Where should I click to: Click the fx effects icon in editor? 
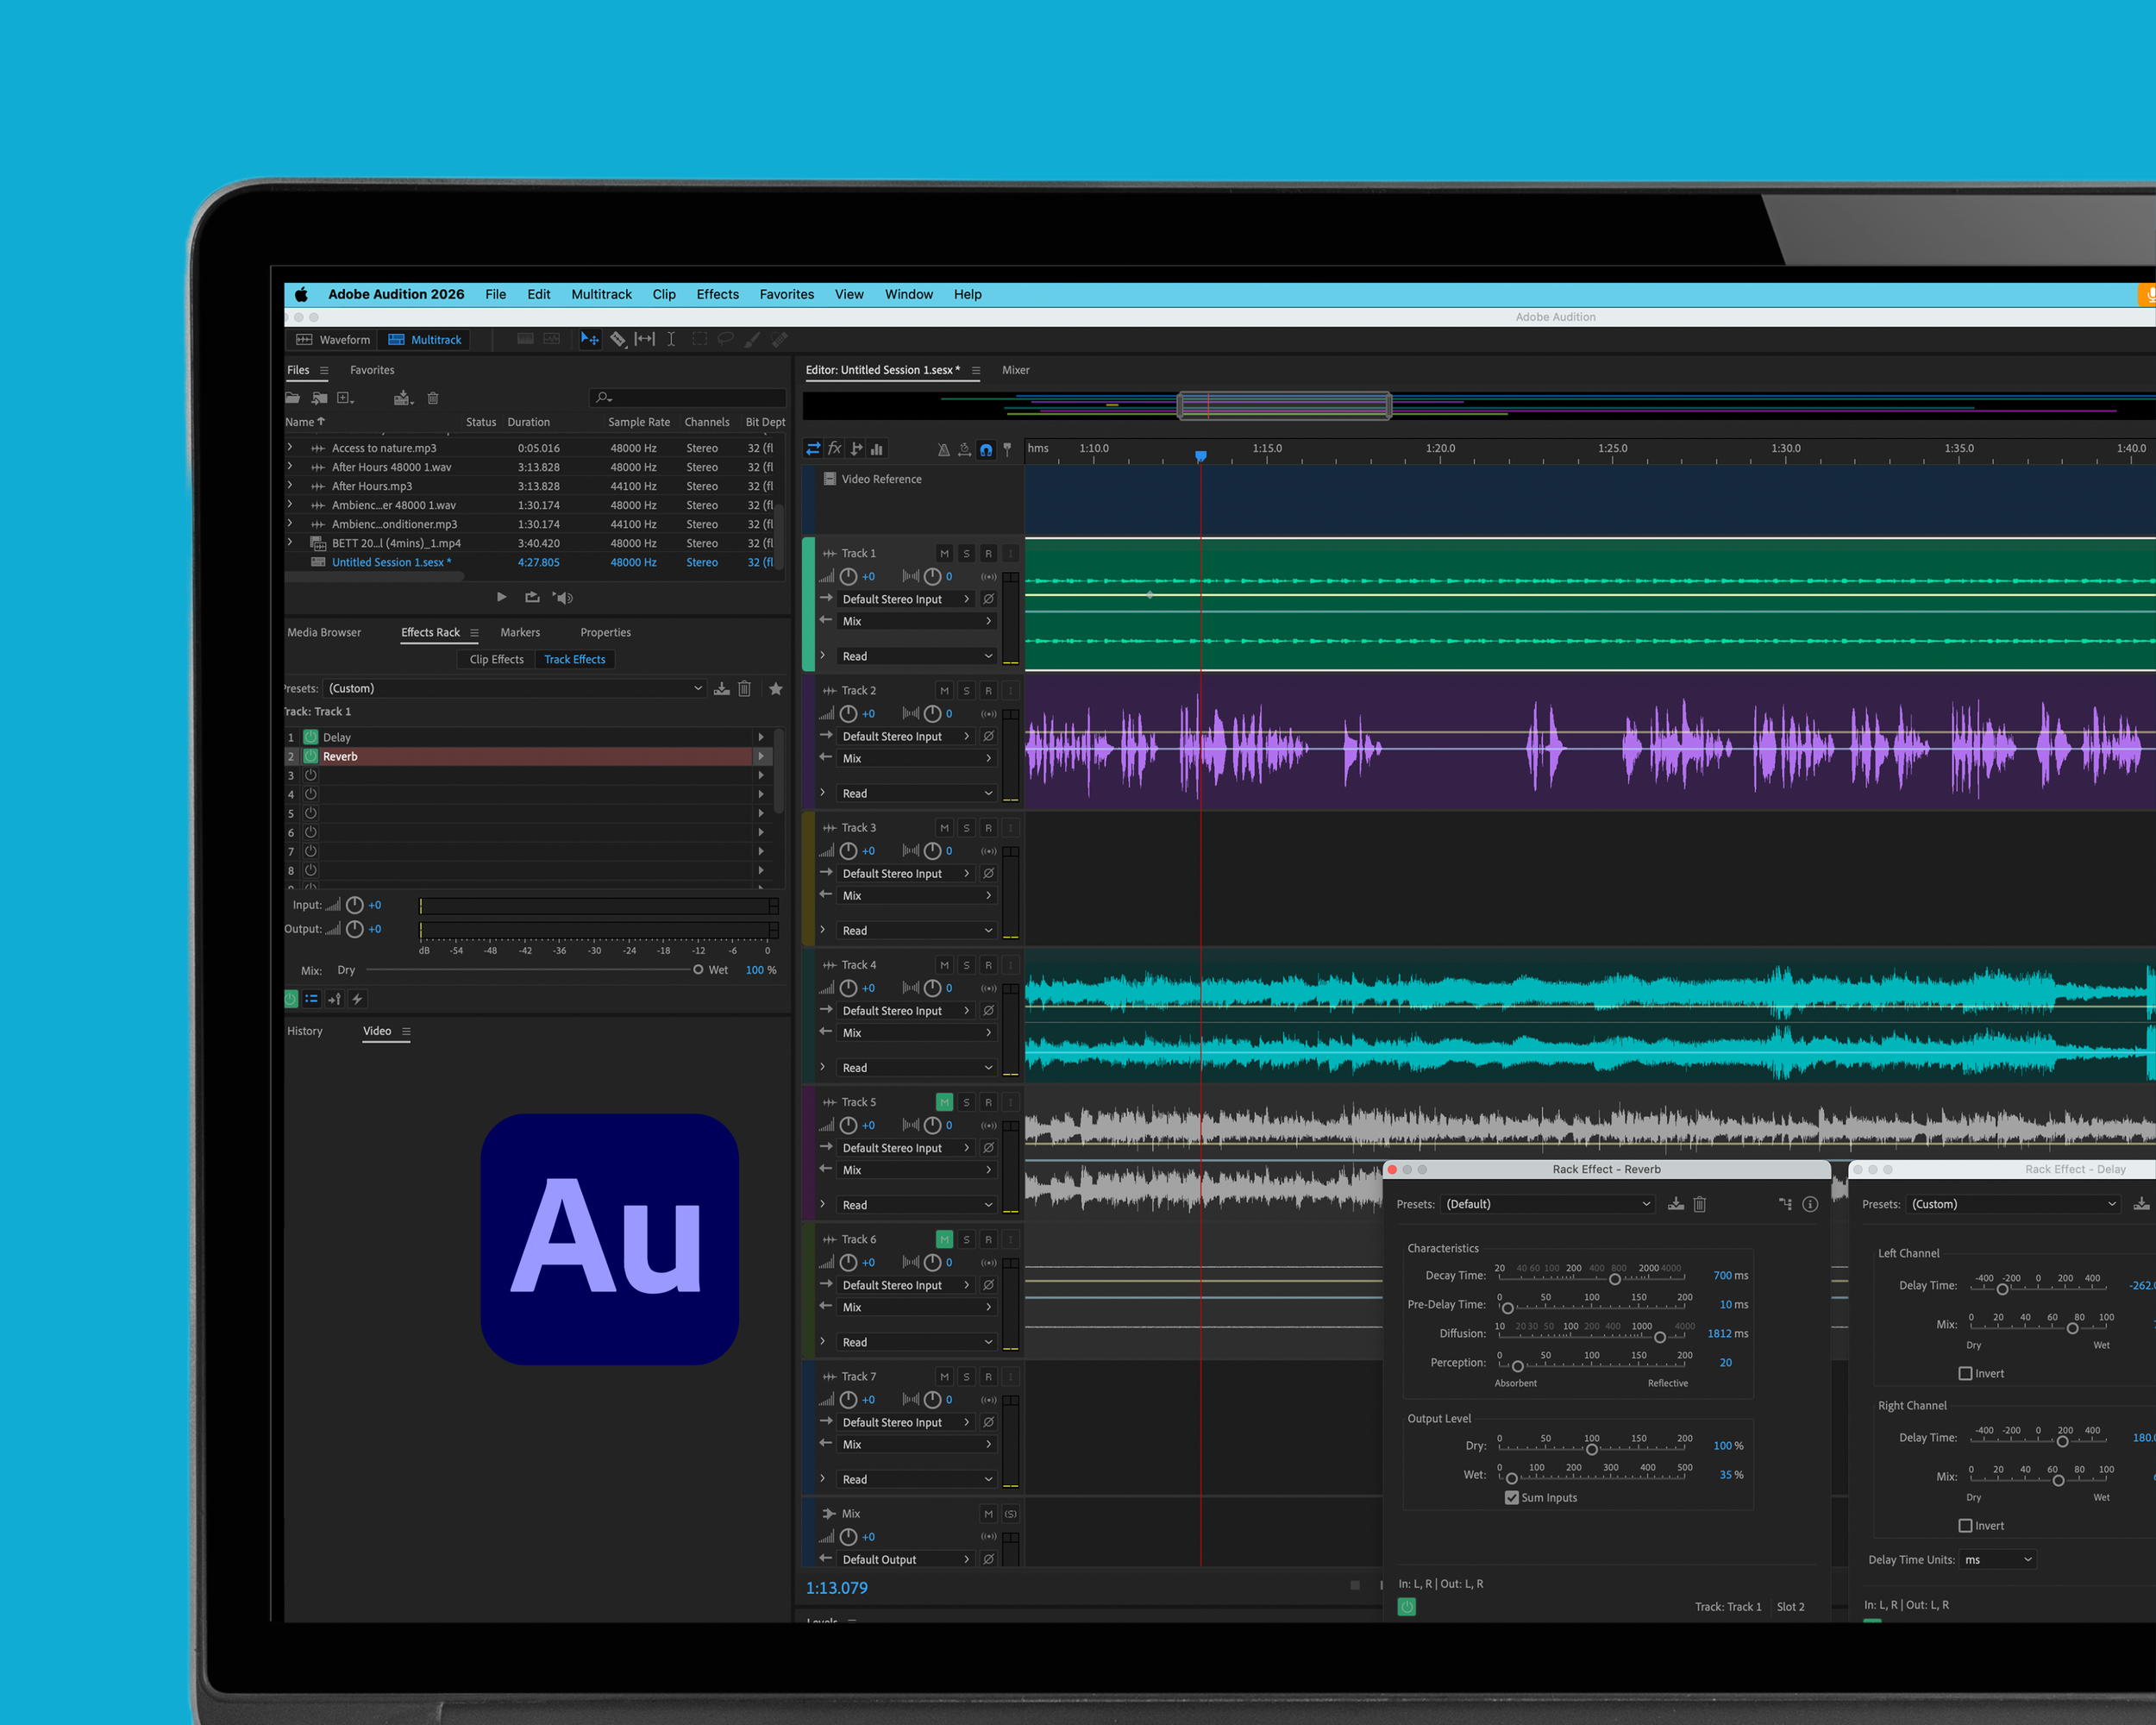click(835, 449)
